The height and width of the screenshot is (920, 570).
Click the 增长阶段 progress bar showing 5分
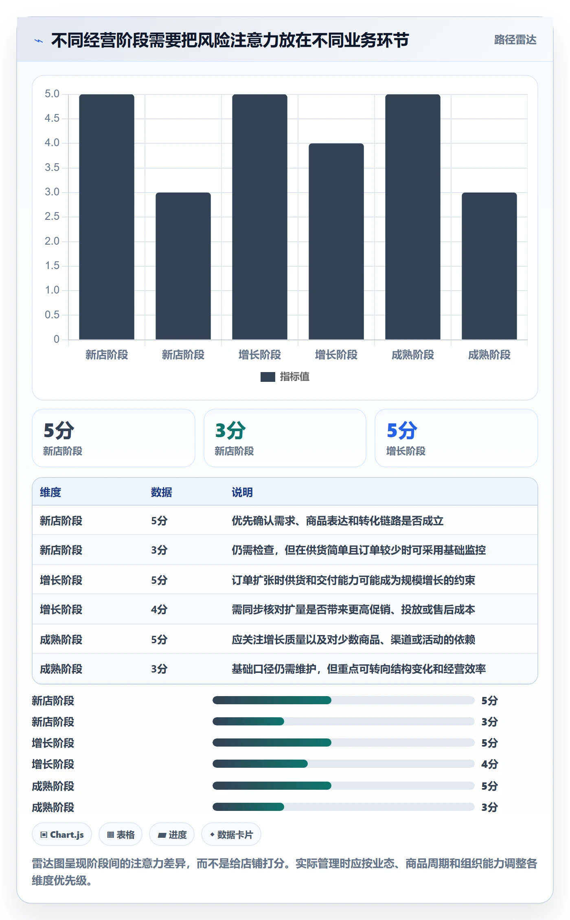[x=343, y=743]
